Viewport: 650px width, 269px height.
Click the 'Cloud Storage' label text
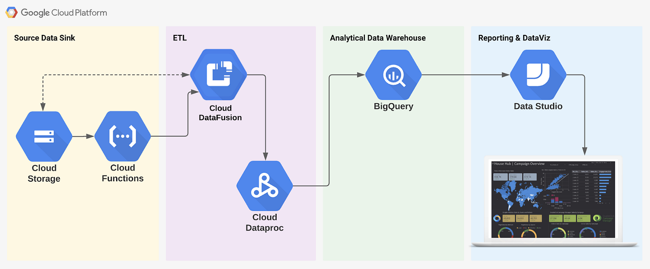pos(44,173)
